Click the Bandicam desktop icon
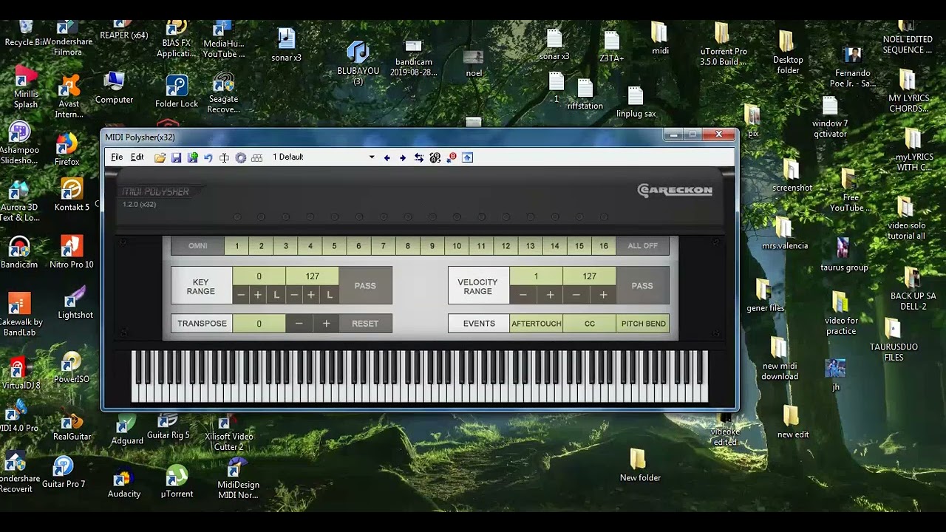This screenshot has height=532, width=946. [x=19, y=252]
